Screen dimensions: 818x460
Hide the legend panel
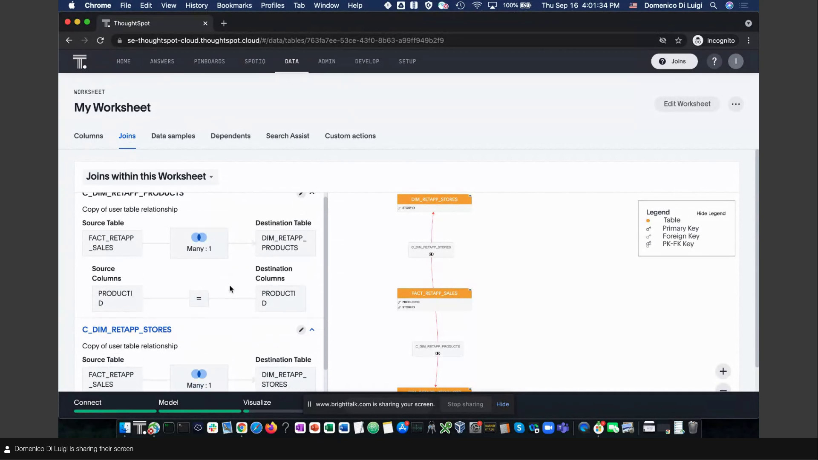tap(711, 213)
